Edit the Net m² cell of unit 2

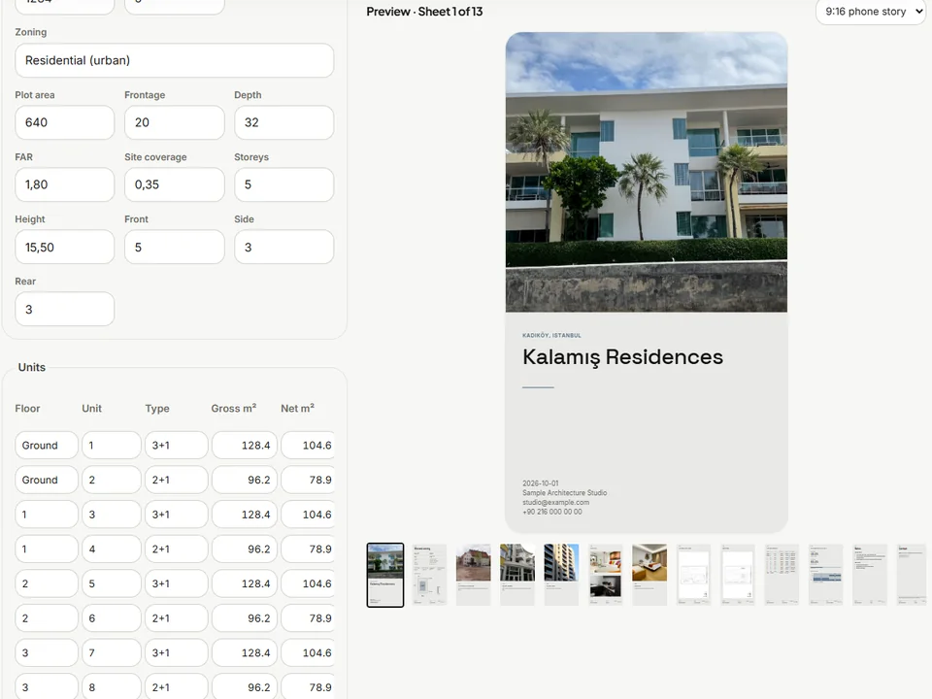point(308,480)
